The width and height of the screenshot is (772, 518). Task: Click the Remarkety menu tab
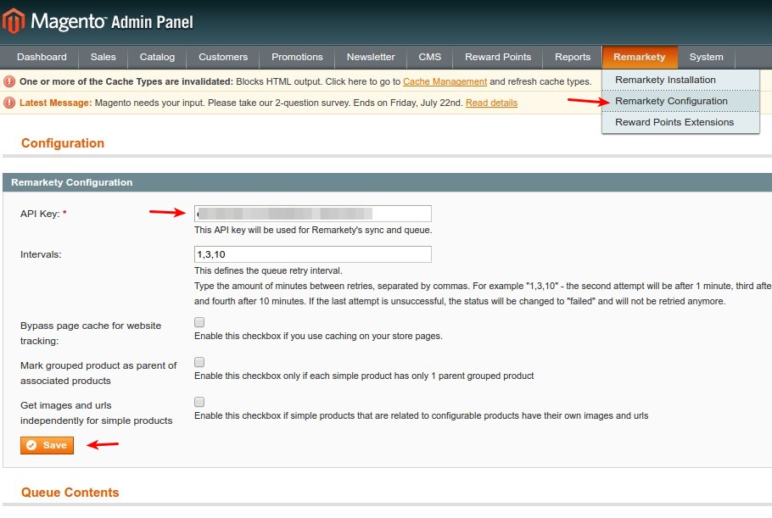point(640,57)
